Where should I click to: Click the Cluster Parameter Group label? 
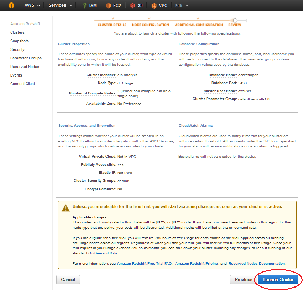(x=215, y=99)
